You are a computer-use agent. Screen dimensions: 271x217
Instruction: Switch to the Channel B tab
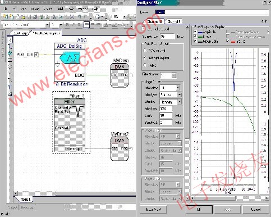174,21
